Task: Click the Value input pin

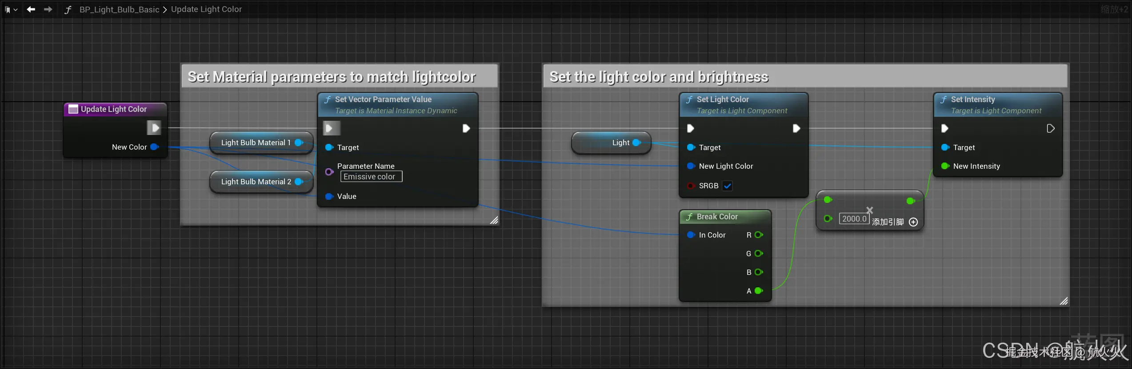Action: click(x=329, y=196)
